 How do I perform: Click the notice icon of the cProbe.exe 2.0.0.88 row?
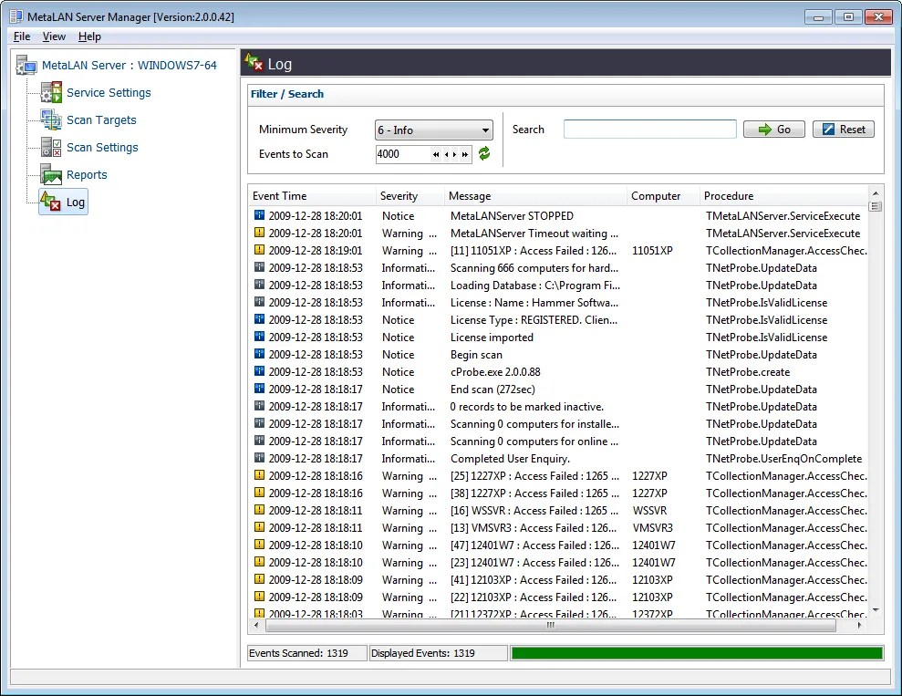click(x=259, y=371)
